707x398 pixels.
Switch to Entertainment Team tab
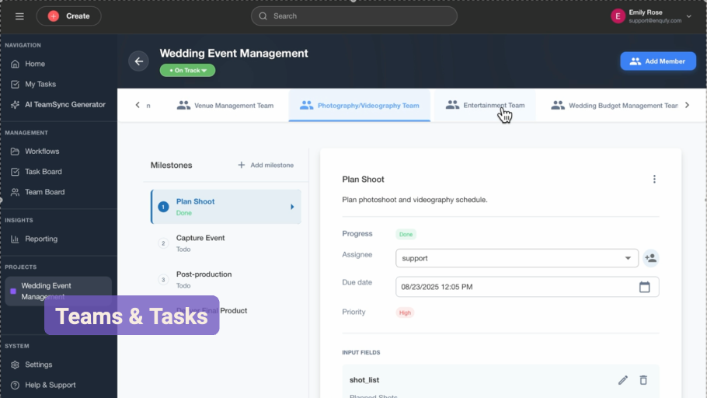pyautogui.click(x=485, y=106)
